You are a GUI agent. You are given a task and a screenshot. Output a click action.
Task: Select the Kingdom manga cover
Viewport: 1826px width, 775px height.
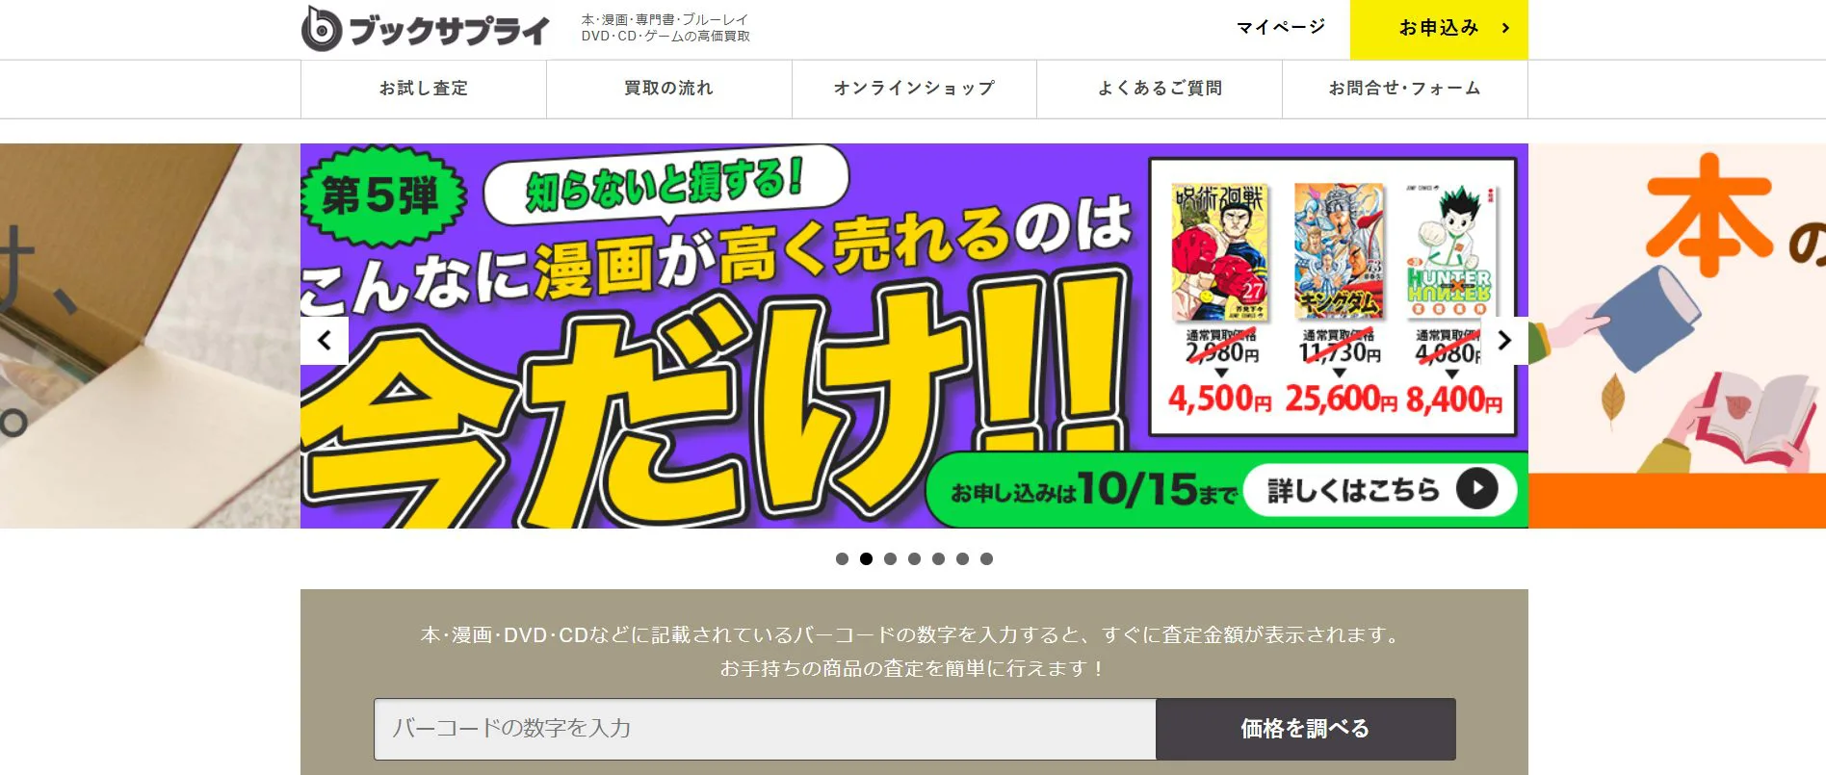[x=1339, y=252]
